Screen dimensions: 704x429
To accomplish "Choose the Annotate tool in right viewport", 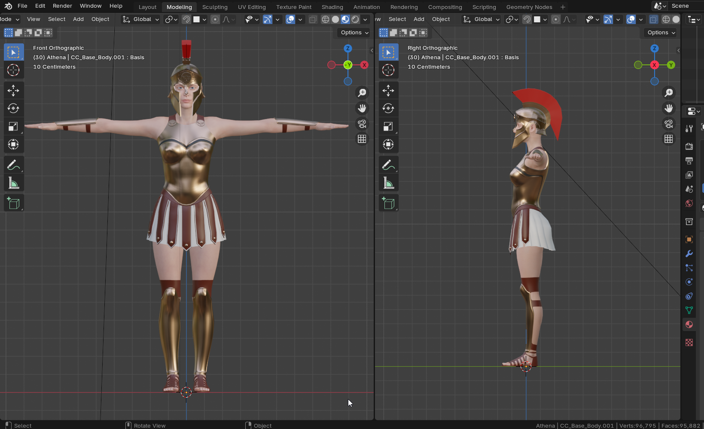I will tap(388, 165).
